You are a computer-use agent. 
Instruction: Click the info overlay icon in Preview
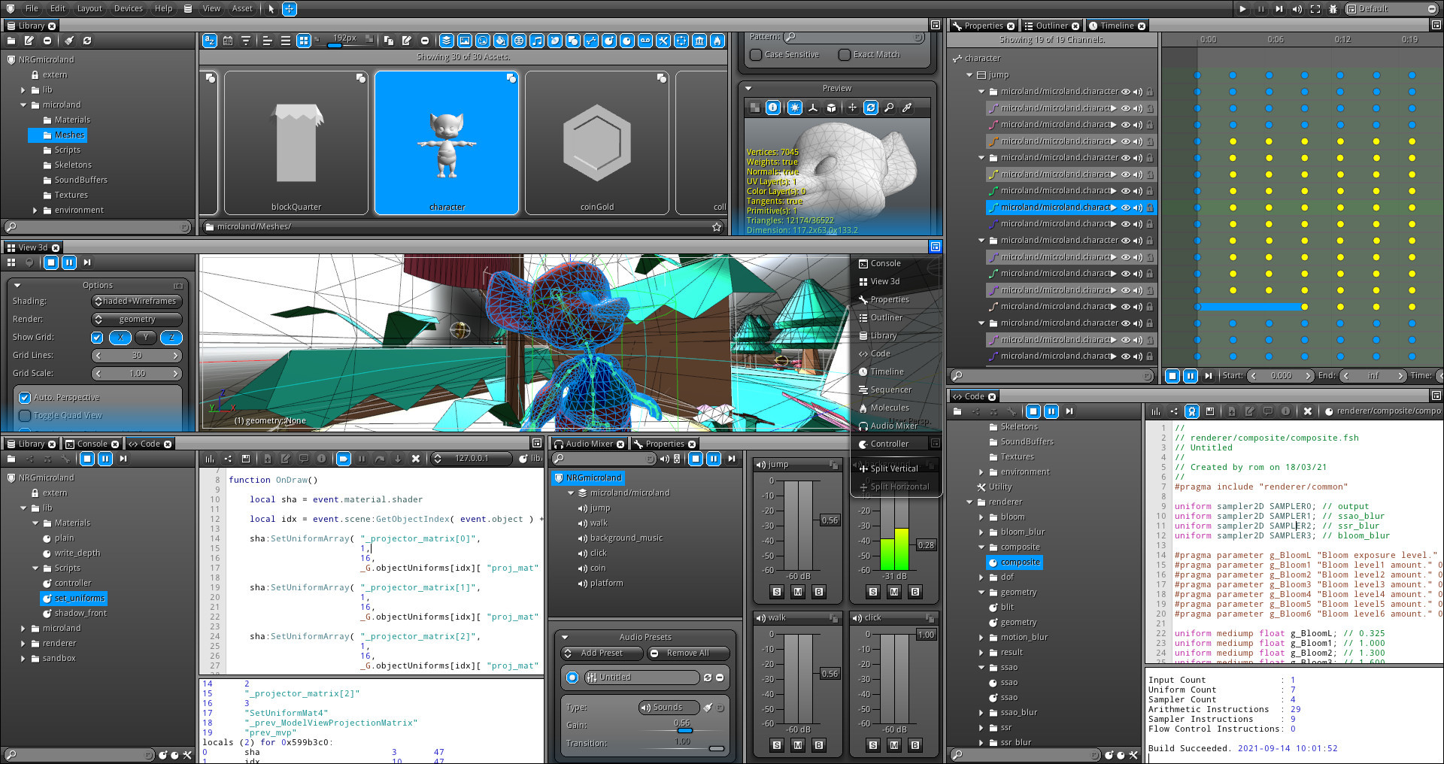772,108
